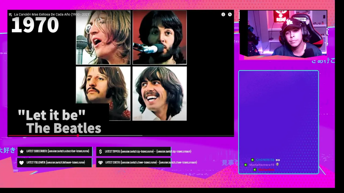Click the red-background photo with microphone

160,38
